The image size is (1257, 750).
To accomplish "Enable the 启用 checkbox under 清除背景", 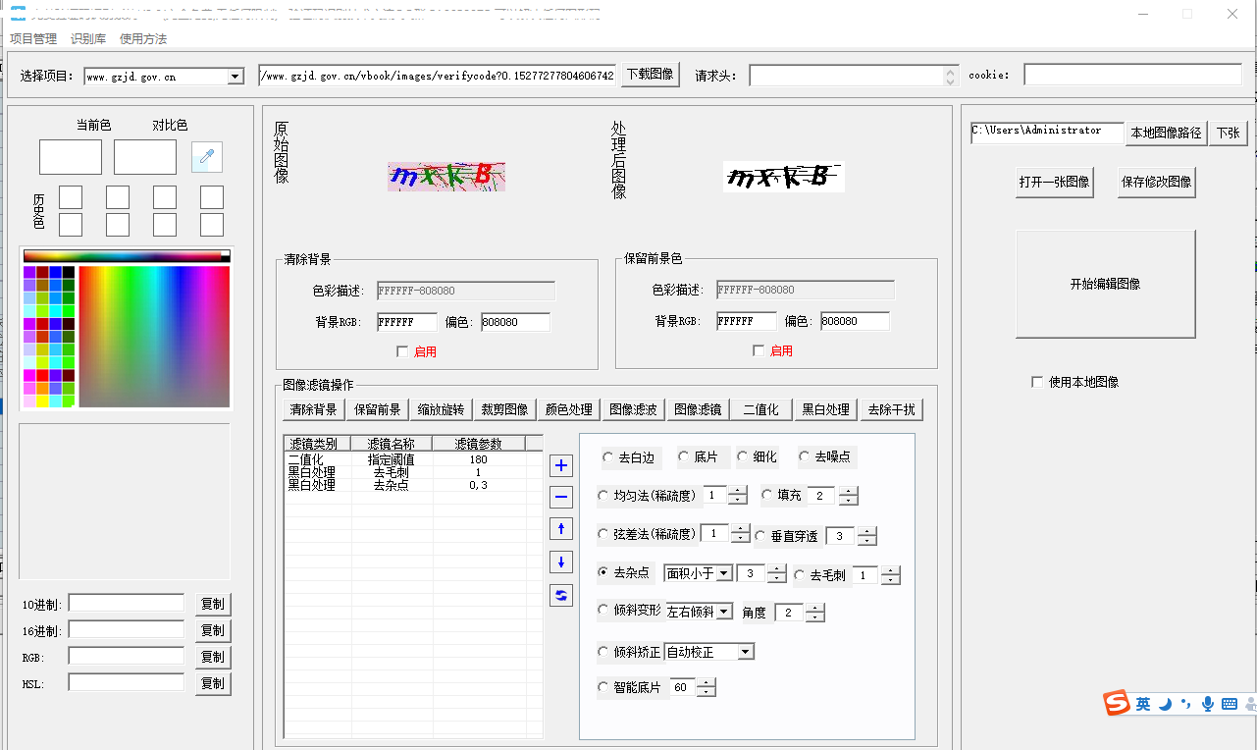I will pyautogui.click(x=402, y=351).
